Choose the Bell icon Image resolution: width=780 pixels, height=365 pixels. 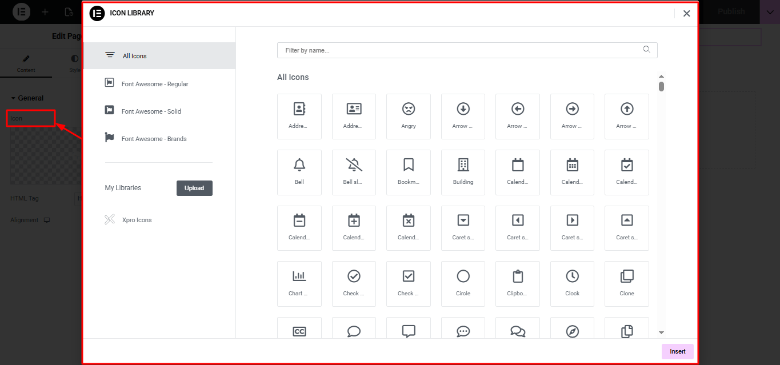[x=299, y=172]
